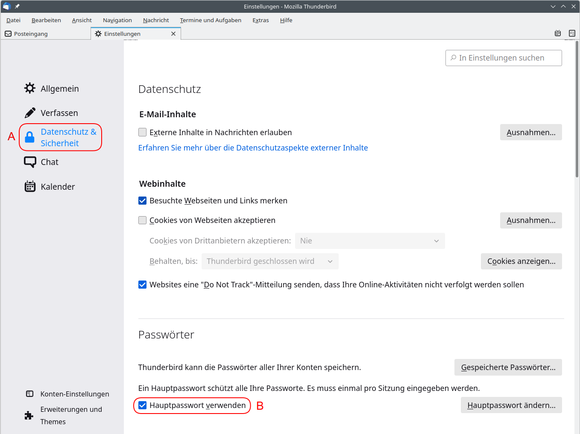Select Chat in the settings sidebar
The height and width of the screenshot is (434, 580).
[41, 162]
